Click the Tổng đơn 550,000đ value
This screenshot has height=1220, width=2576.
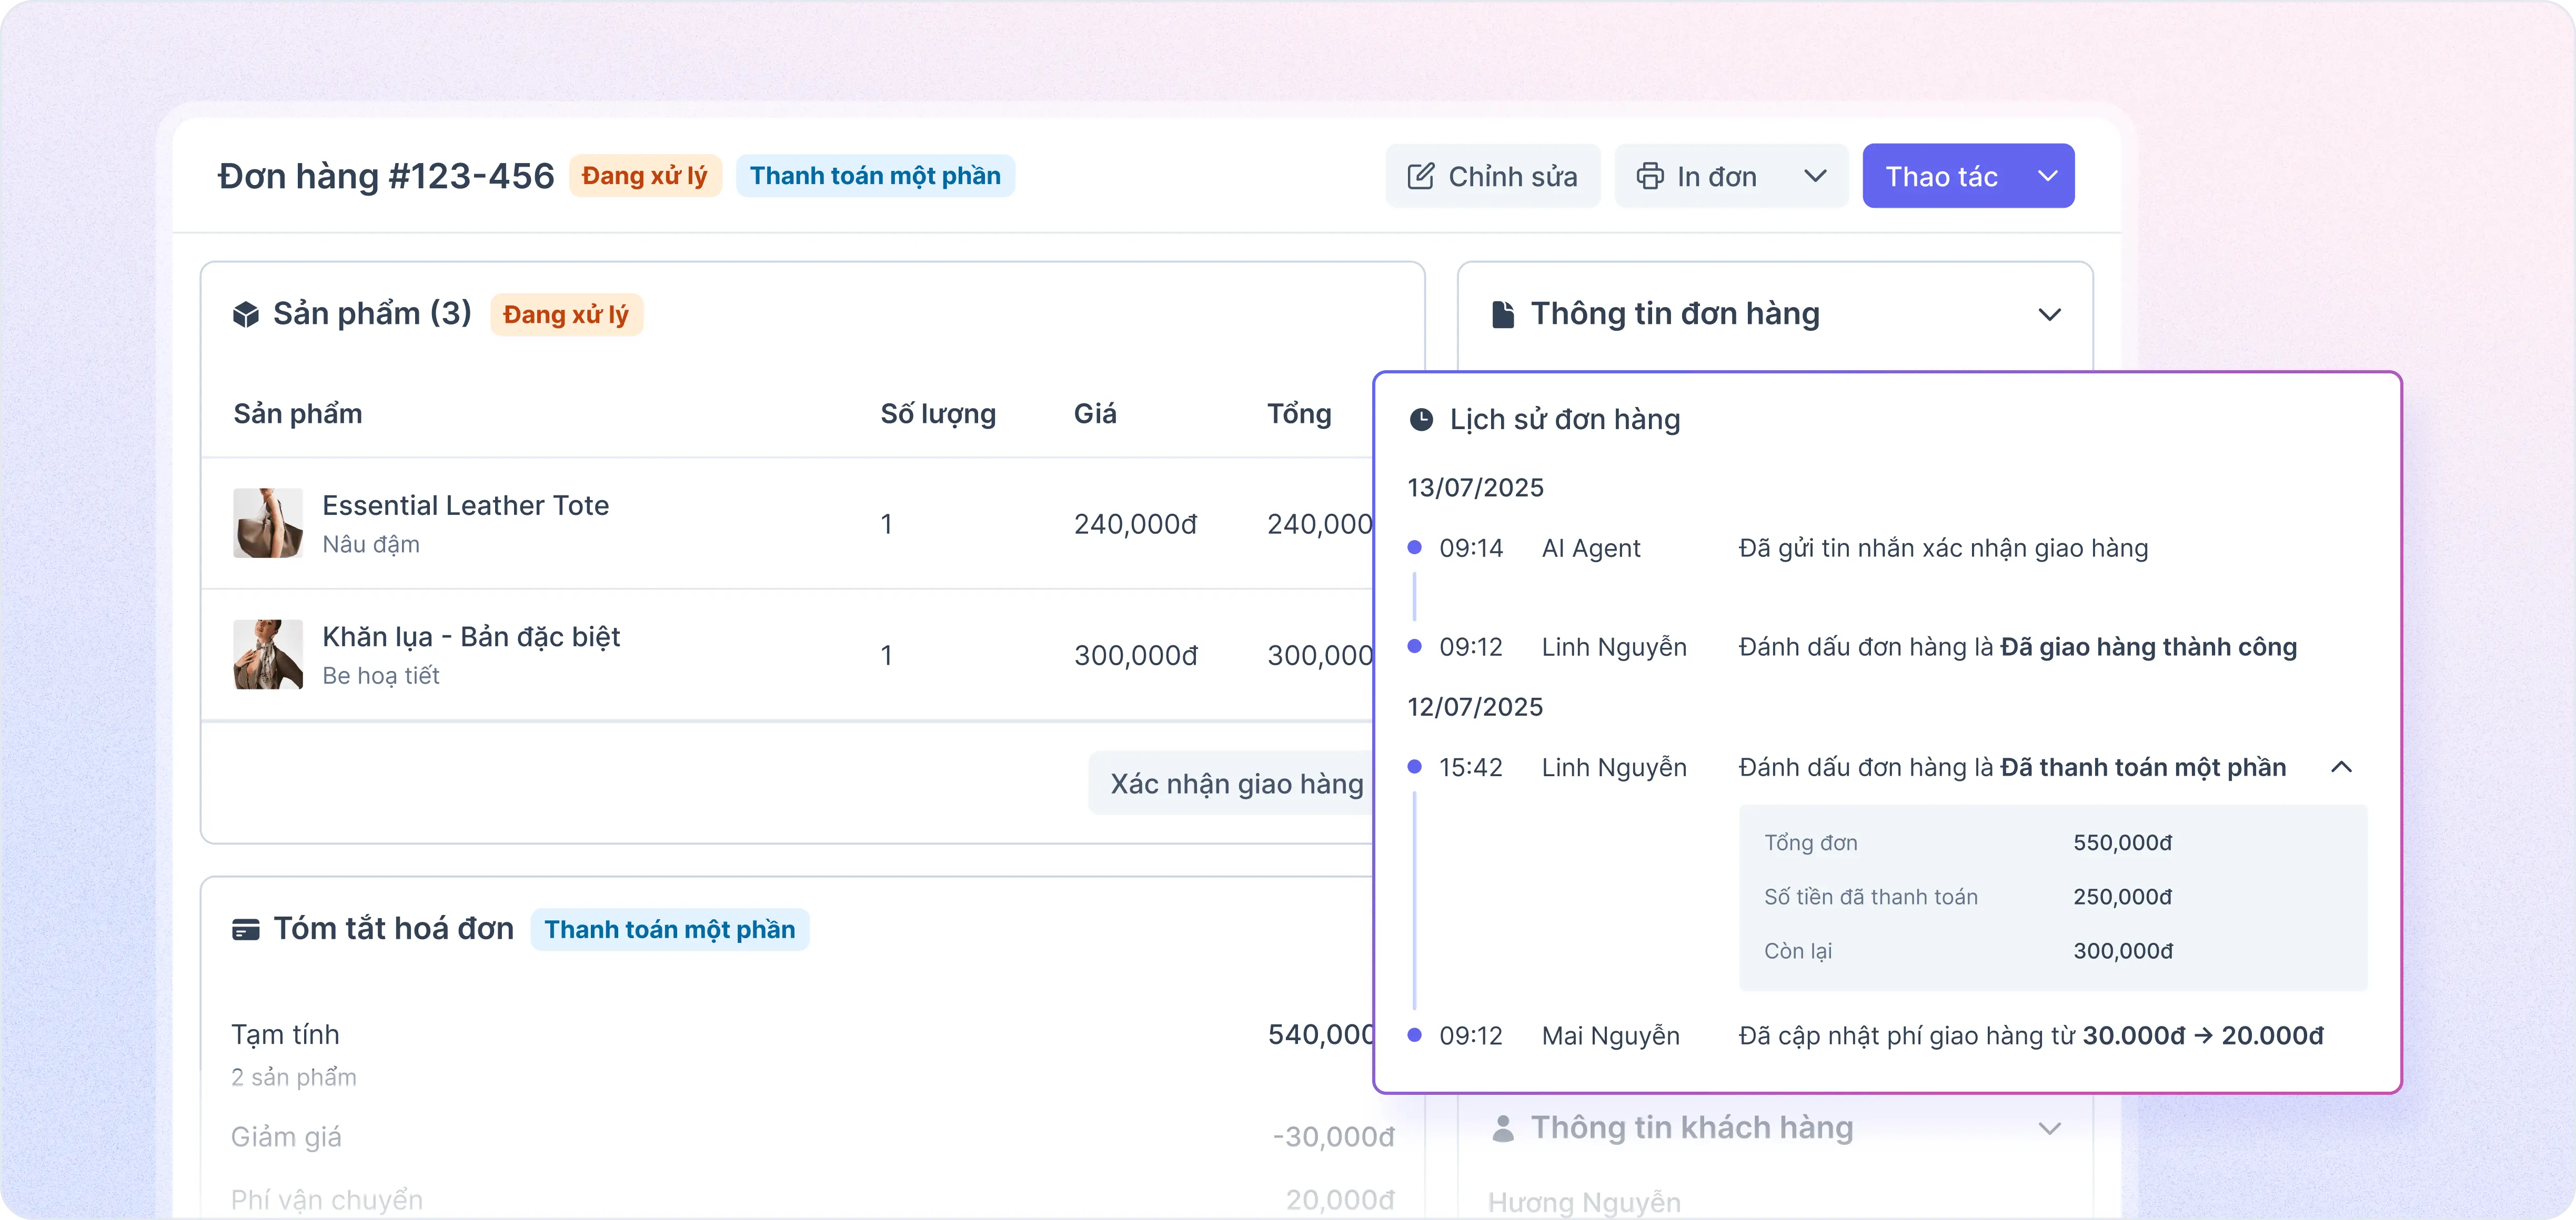pos(2122,842)
